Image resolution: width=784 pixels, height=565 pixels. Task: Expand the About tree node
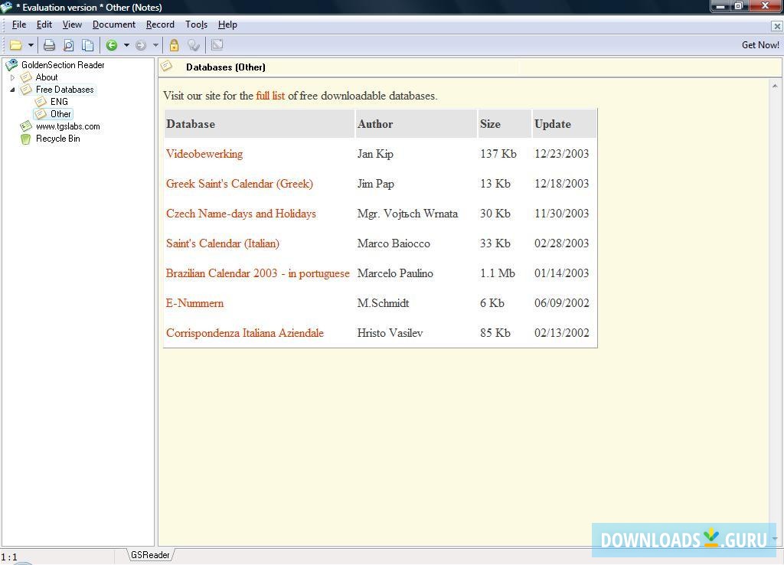click(x=12, y=77)
